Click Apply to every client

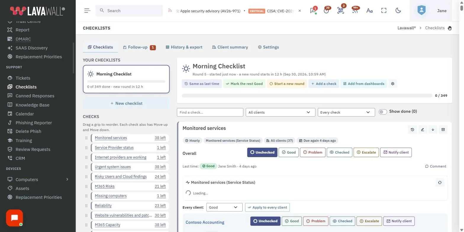pyautogui.click(x=267, y=207)
